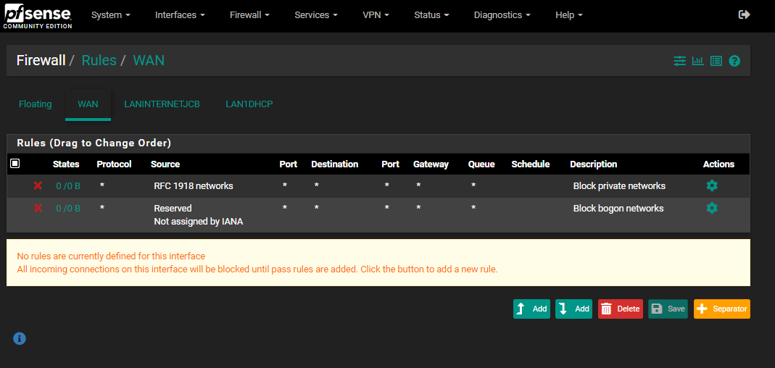Image resolution: width=775 pixels, height=368 pixels.
Task: Expand the Diagnostics menu
Action: [x=502, y=15]
